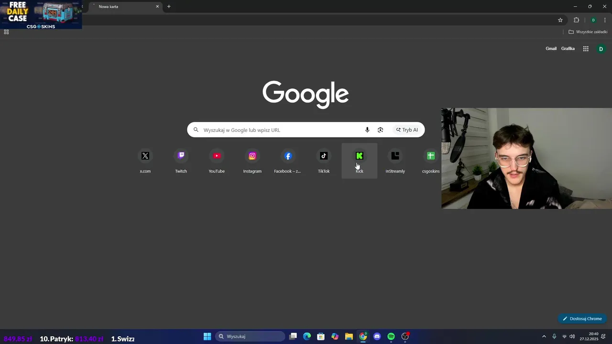Bookmark this tab with the star icon
The height and width of the screenshot is (344, 612).
tap(560, 20)
